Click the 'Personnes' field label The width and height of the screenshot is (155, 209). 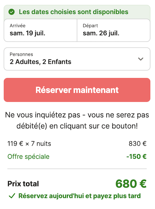21,54
